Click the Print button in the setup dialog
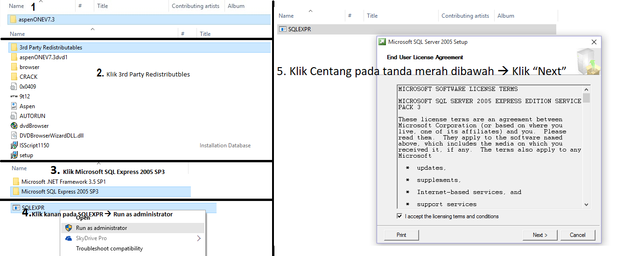Screen dimensions: 630x256 [401, 235]
